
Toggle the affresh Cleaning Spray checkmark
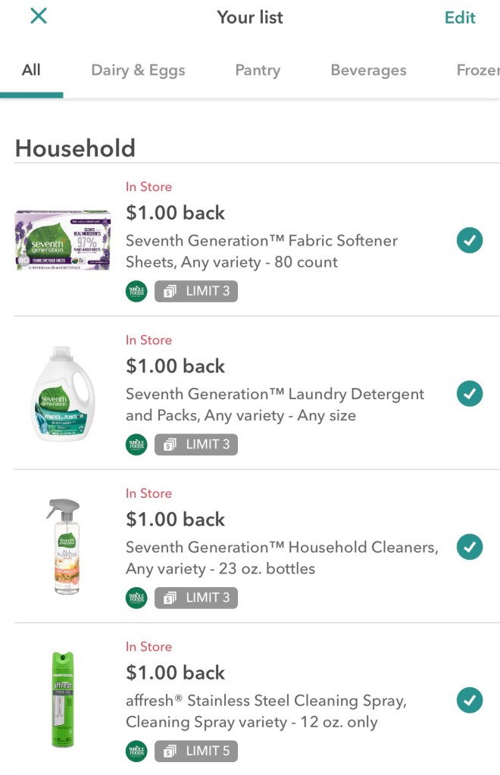coord(470,700)
